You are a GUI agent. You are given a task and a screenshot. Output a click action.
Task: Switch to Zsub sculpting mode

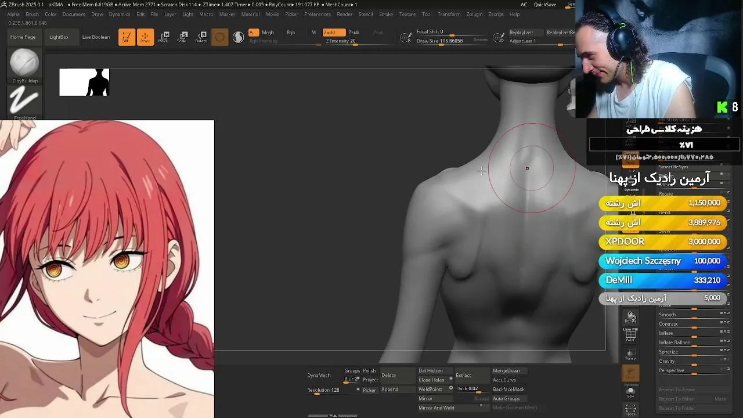point(354,33)
